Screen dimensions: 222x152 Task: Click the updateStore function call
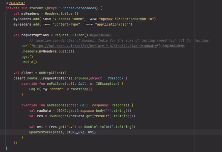point(40,132)
